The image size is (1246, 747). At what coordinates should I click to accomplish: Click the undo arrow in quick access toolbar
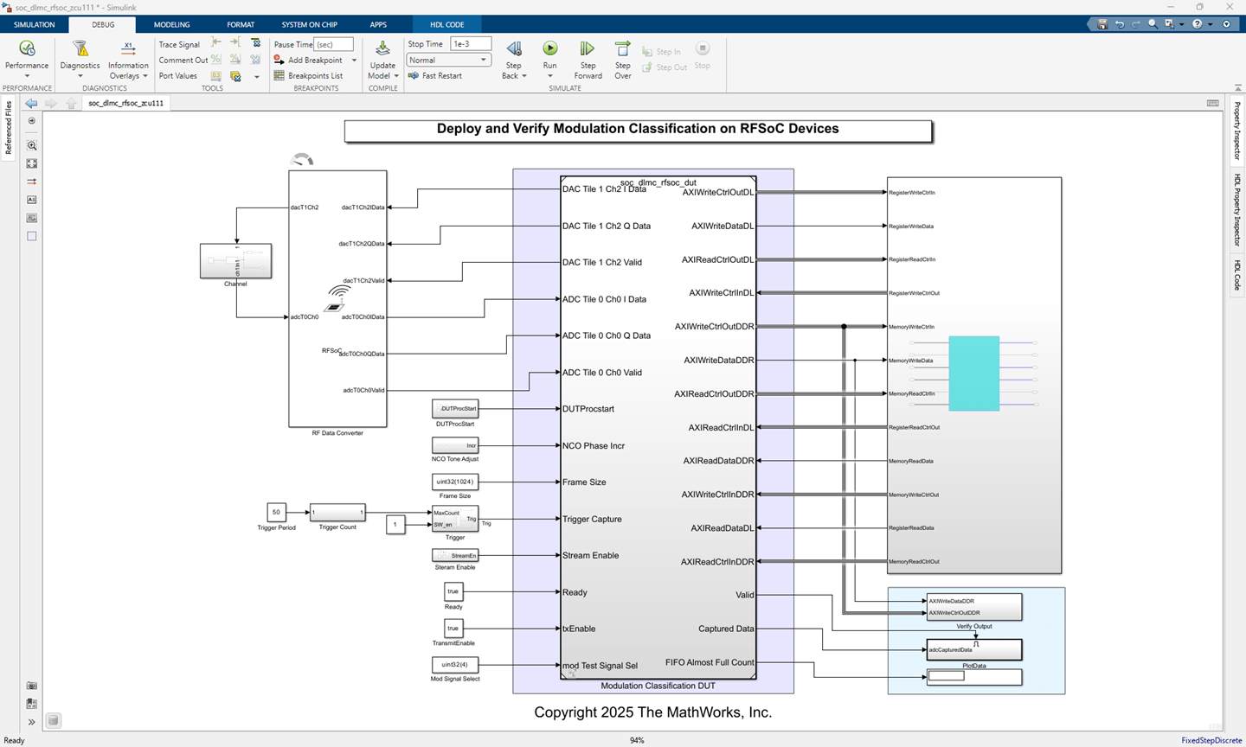pos(1119,24)
